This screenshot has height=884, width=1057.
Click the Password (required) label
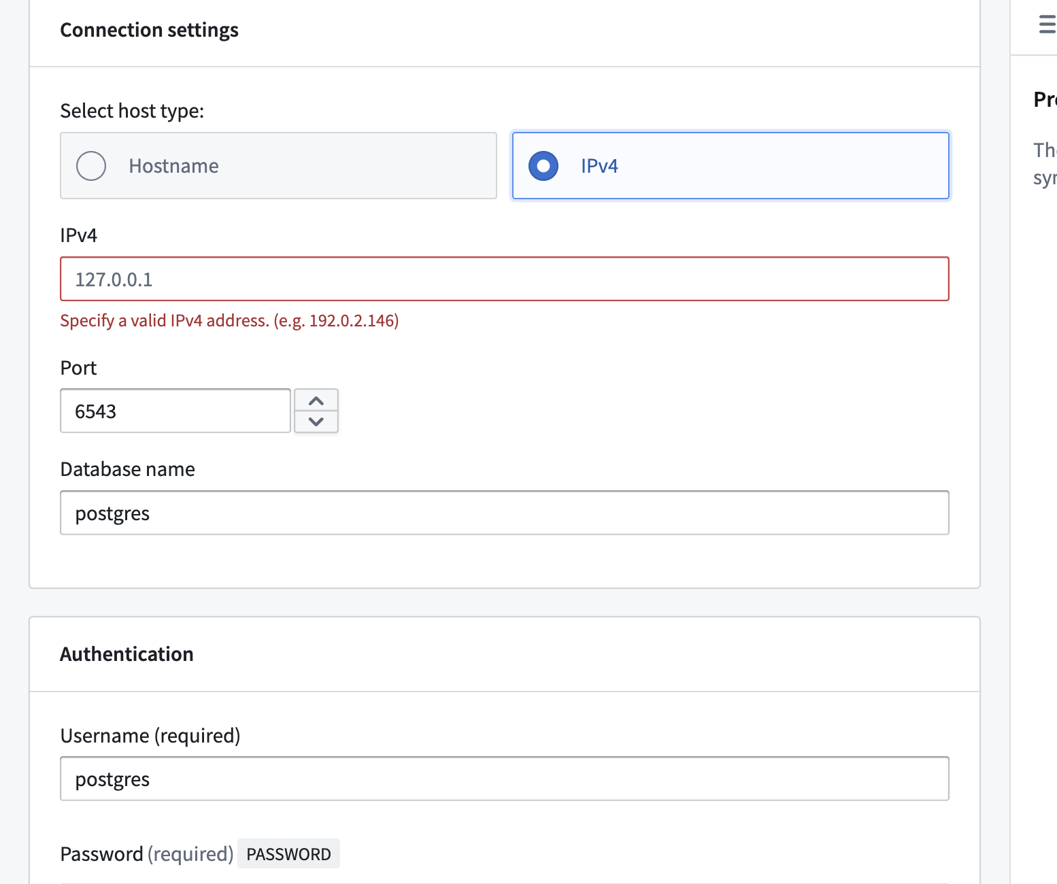(146, 854)
